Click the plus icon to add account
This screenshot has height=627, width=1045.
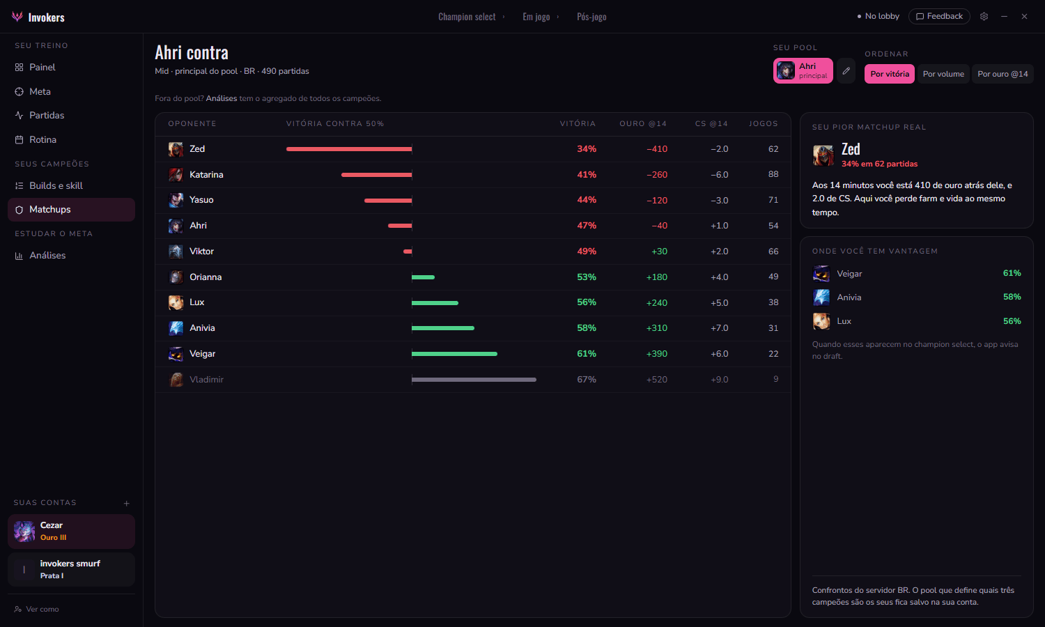[x=127, y=503]
